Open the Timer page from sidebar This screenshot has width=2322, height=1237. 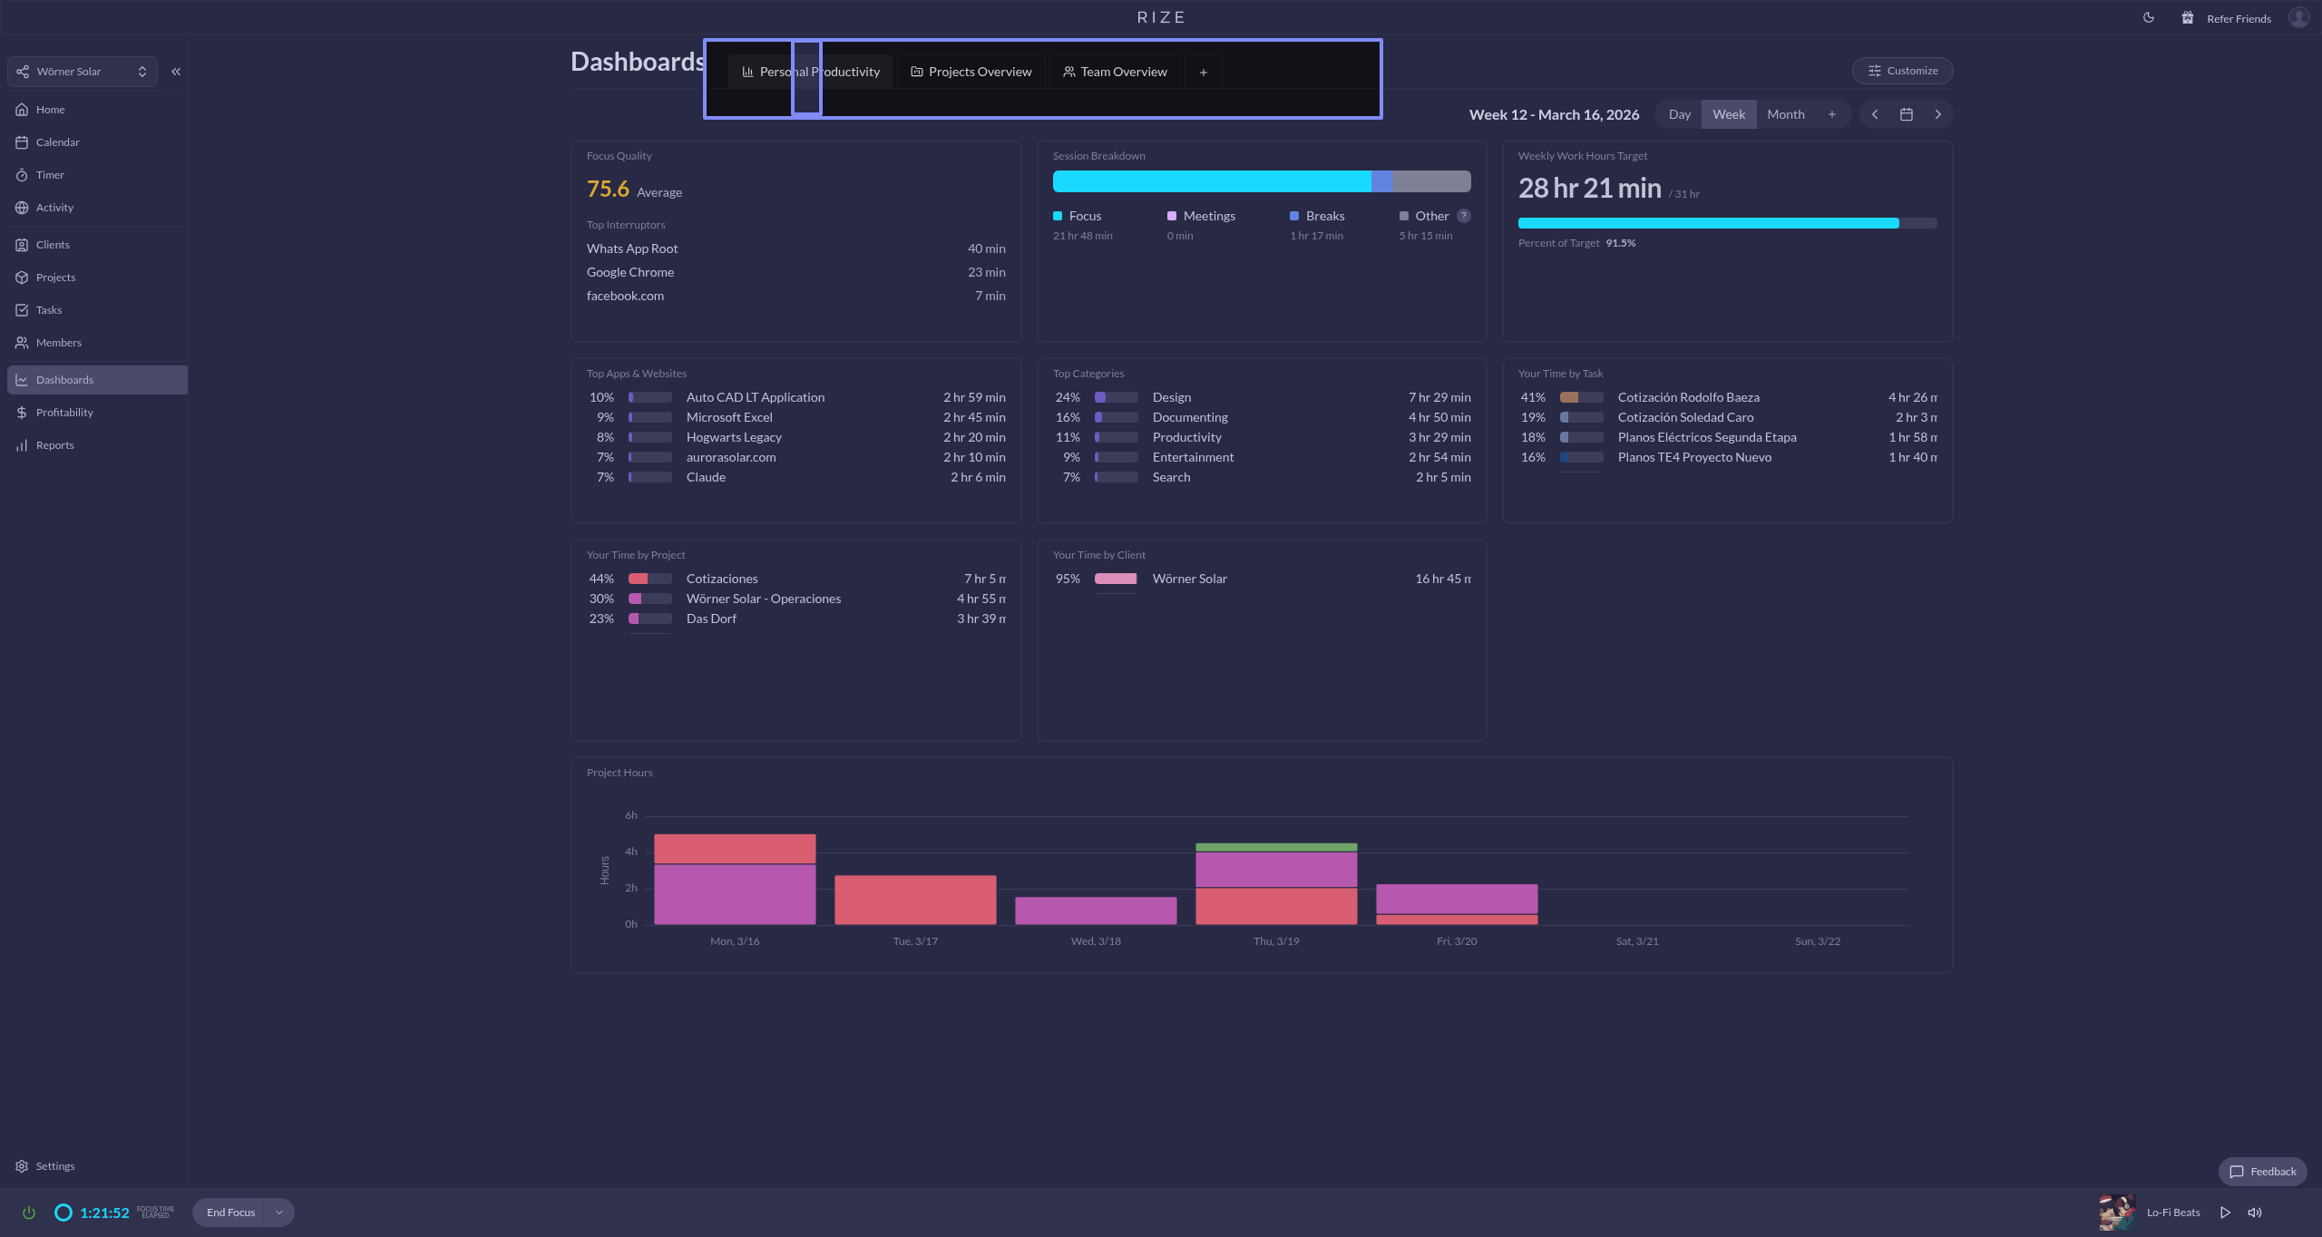coord(50,175)
